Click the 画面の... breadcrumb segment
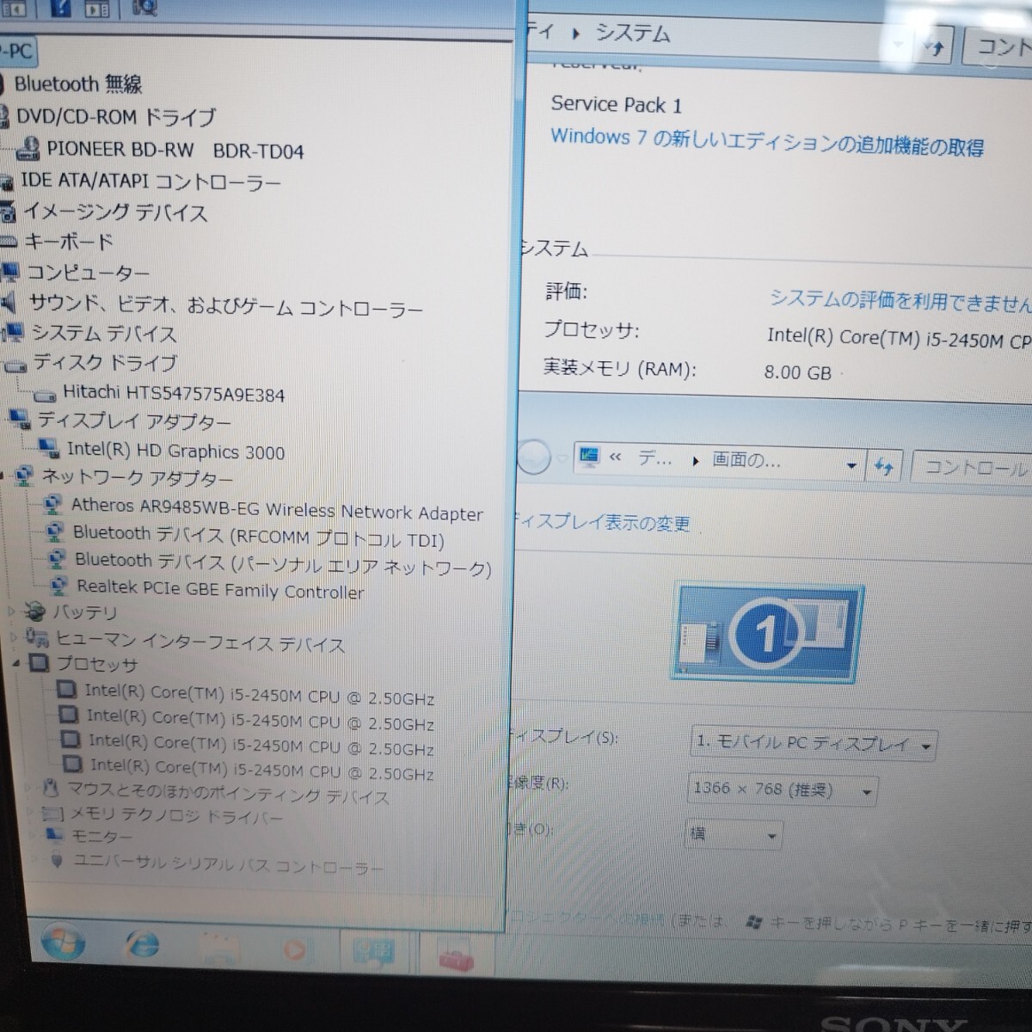This screenshot has height=1032, width=1032. (746, 461)
